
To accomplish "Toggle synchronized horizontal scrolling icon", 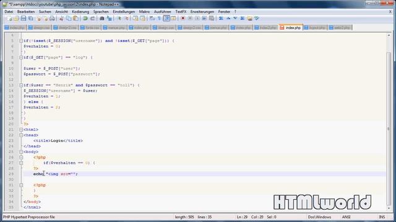I will coord(143,18).
